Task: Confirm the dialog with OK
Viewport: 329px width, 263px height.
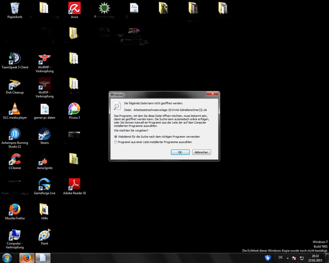Action: [180, 152]
